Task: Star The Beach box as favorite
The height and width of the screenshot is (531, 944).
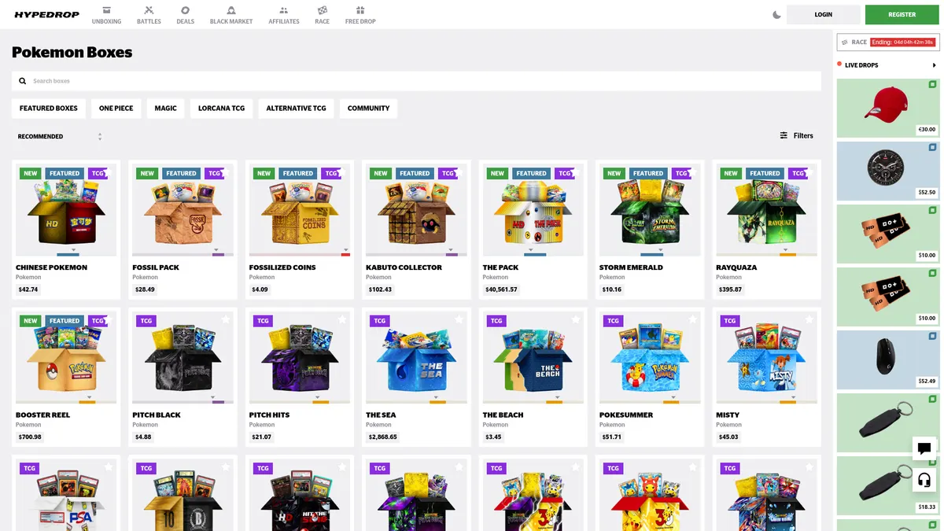Action: [576, 319]
